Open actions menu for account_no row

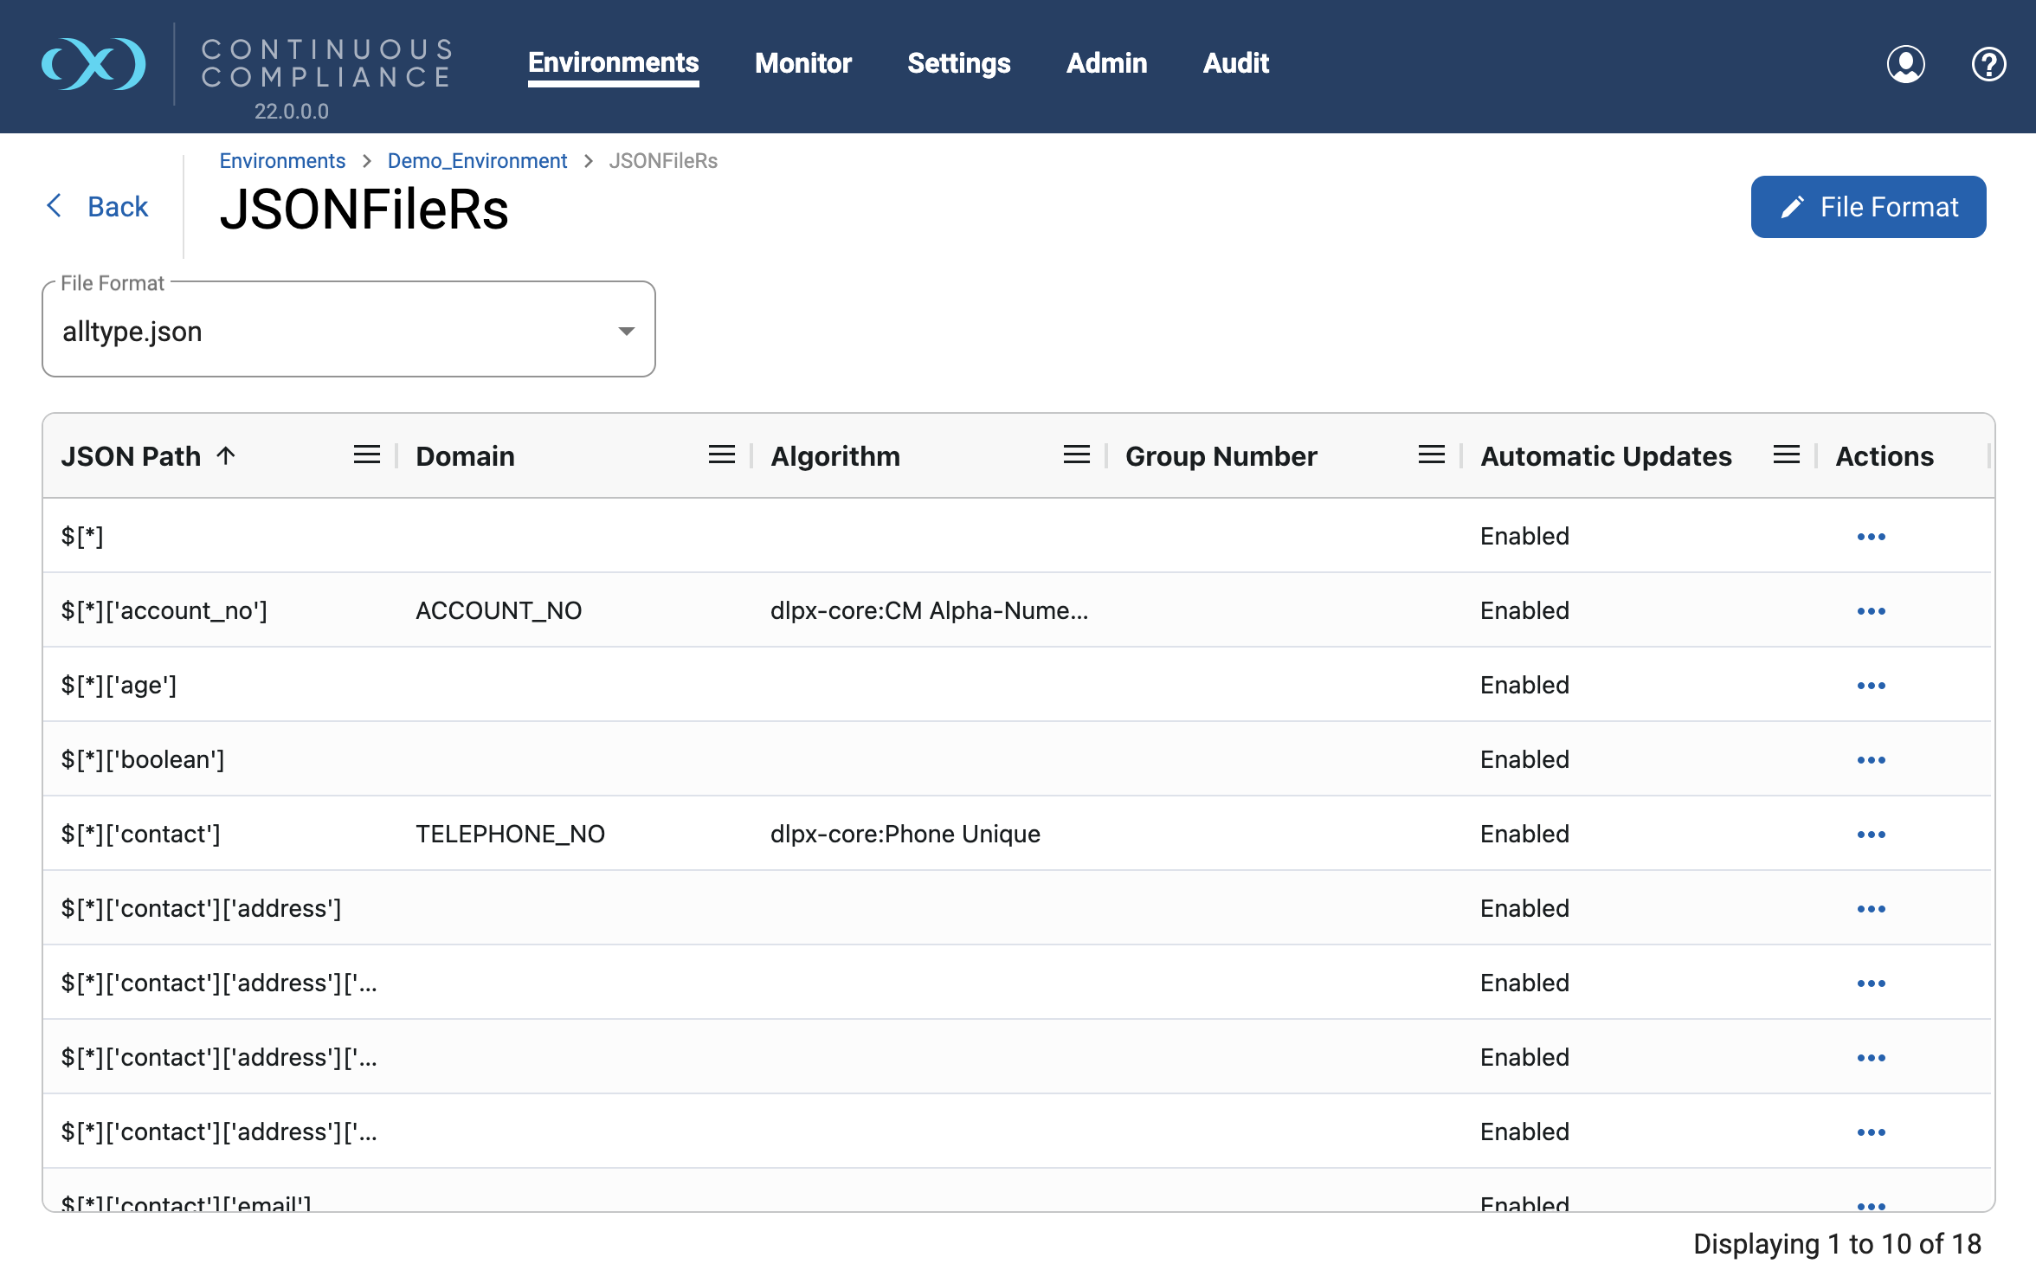[x=1872, y=611]
